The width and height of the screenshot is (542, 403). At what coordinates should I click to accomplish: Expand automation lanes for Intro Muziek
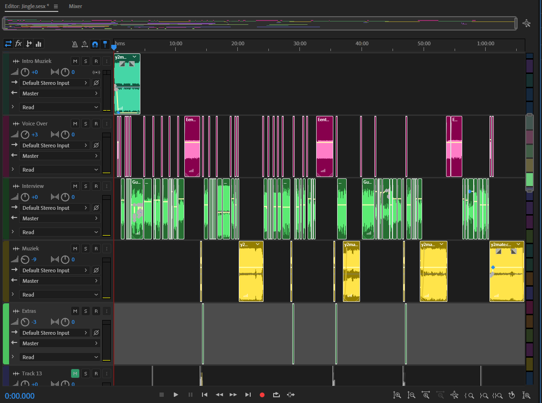13,107
